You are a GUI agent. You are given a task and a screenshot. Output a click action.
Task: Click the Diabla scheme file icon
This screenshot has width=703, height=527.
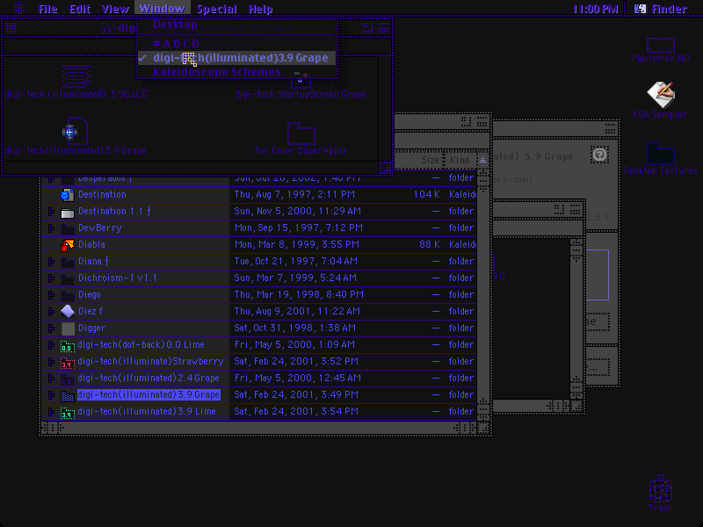coord(68,245)
